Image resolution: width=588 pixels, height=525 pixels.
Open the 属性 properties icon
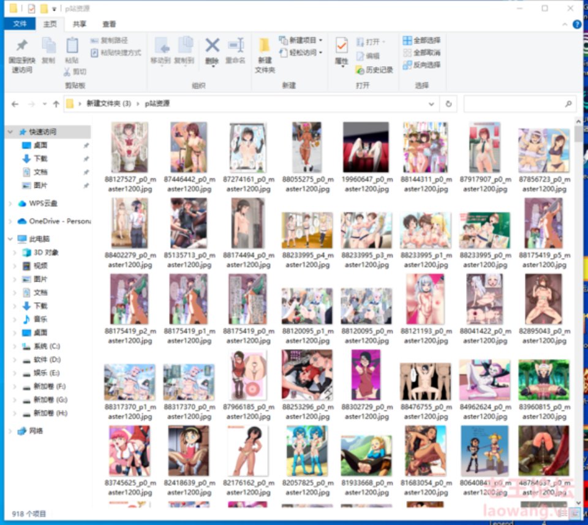pyautogui.click(x=341, y=45)
